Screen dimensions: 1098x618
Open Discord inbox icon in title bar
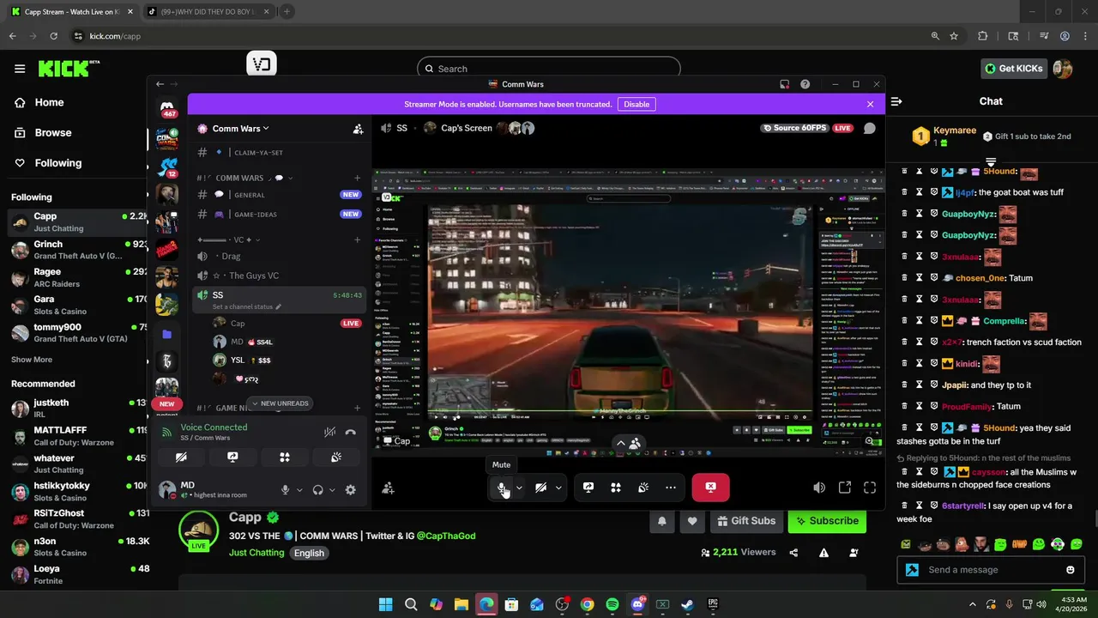(x=784, y=84)
